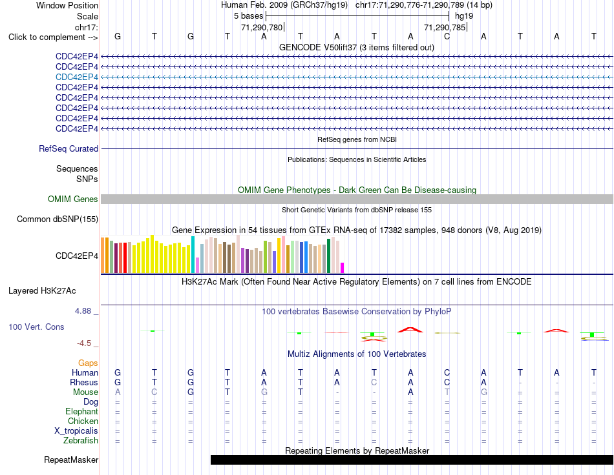Click 'Short Genetic Variants from dbSNP release 155'

point(357,210)
